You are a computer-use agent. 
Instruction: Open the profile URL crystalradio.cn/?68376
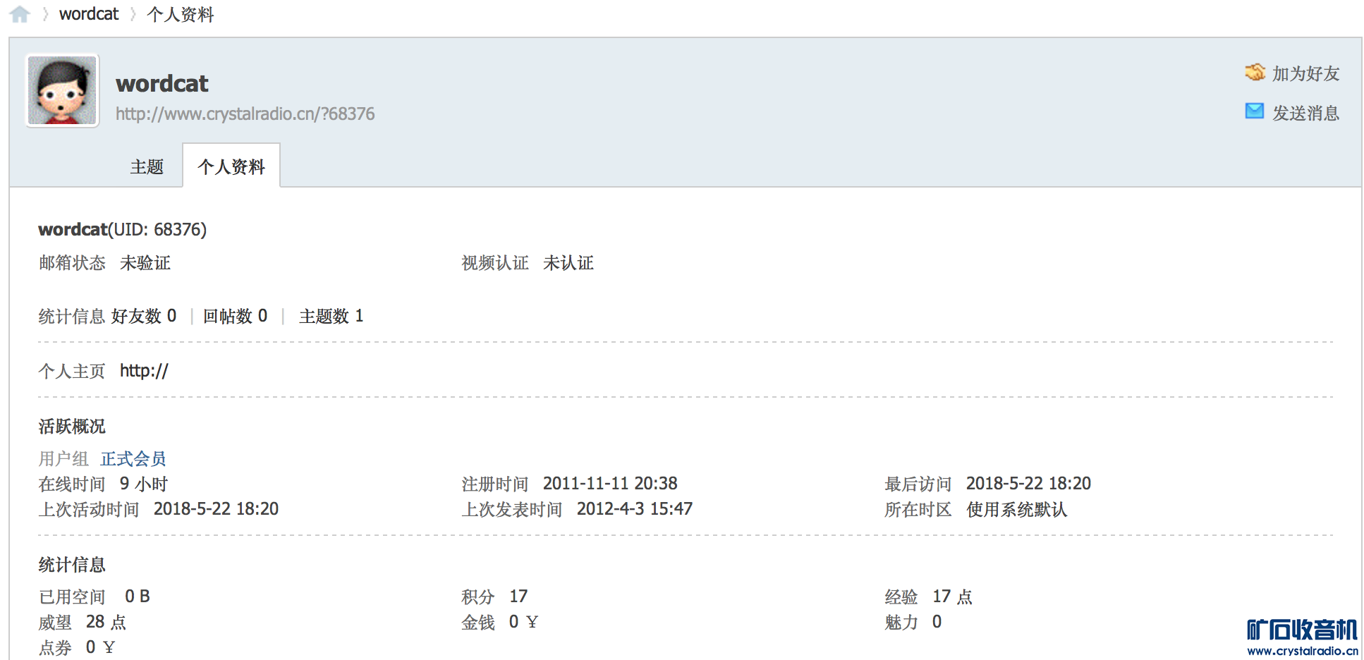click(x=245, y=114)
